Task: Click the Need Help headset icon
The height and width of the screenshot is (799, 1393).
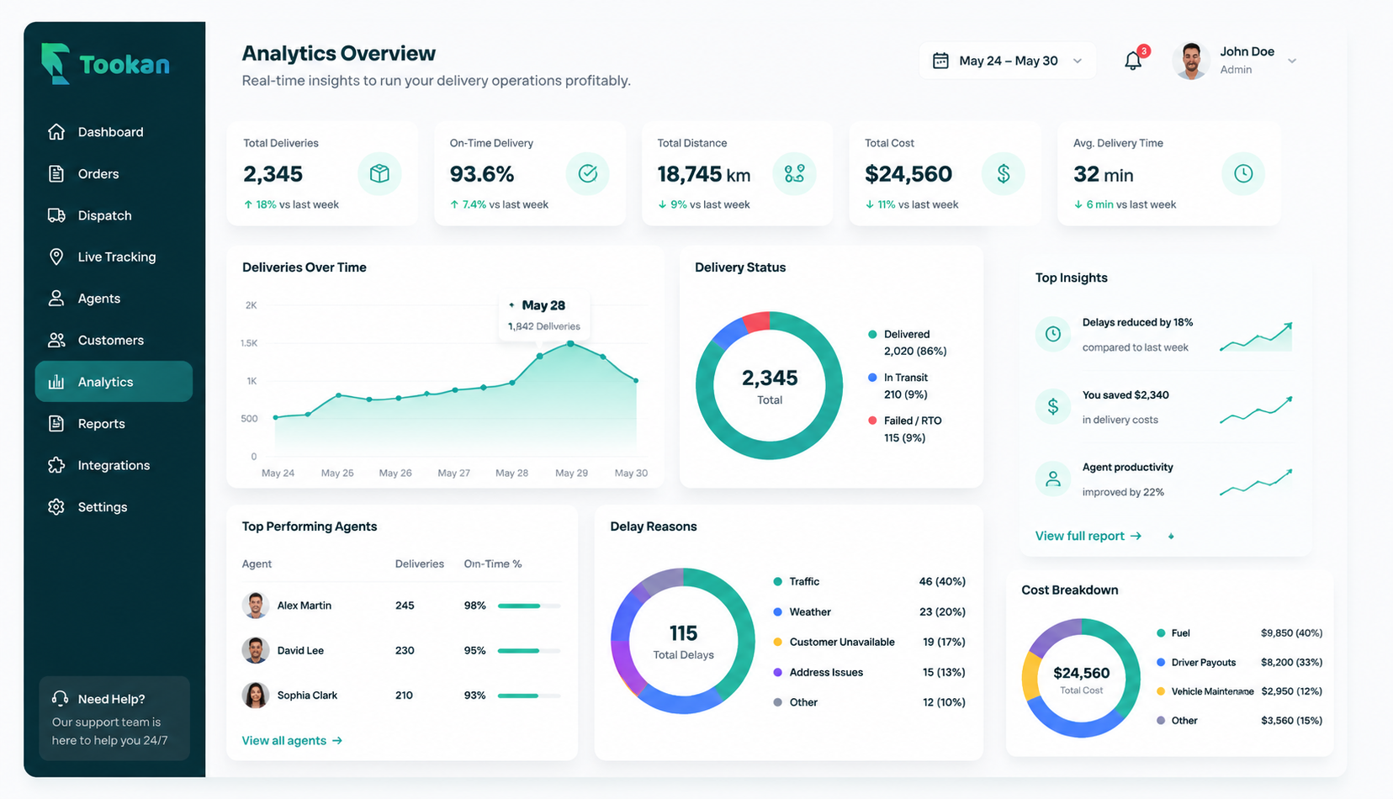Action: [x=60, y=699]
